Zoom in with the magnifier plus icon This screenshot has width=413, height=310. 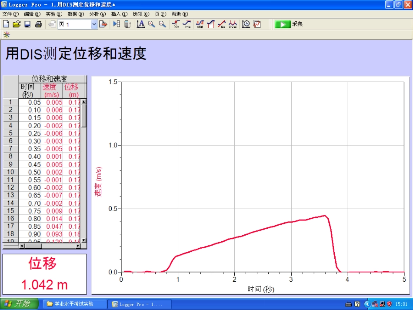coord(151,24)
